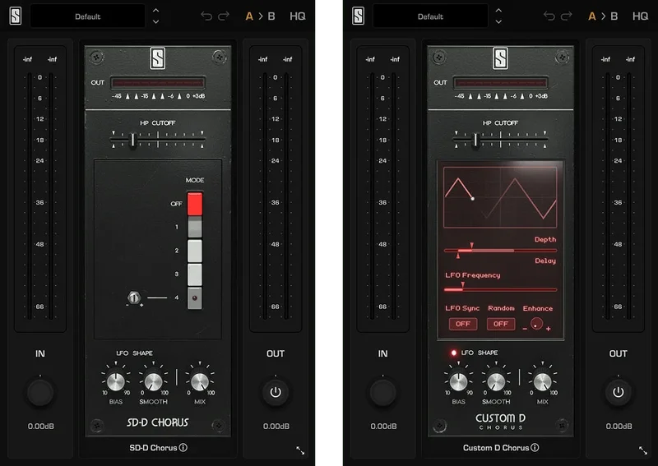Undo last change in SD-D Chorus window
The width and height of the screenshot is (658, 466).
(206, 16)
